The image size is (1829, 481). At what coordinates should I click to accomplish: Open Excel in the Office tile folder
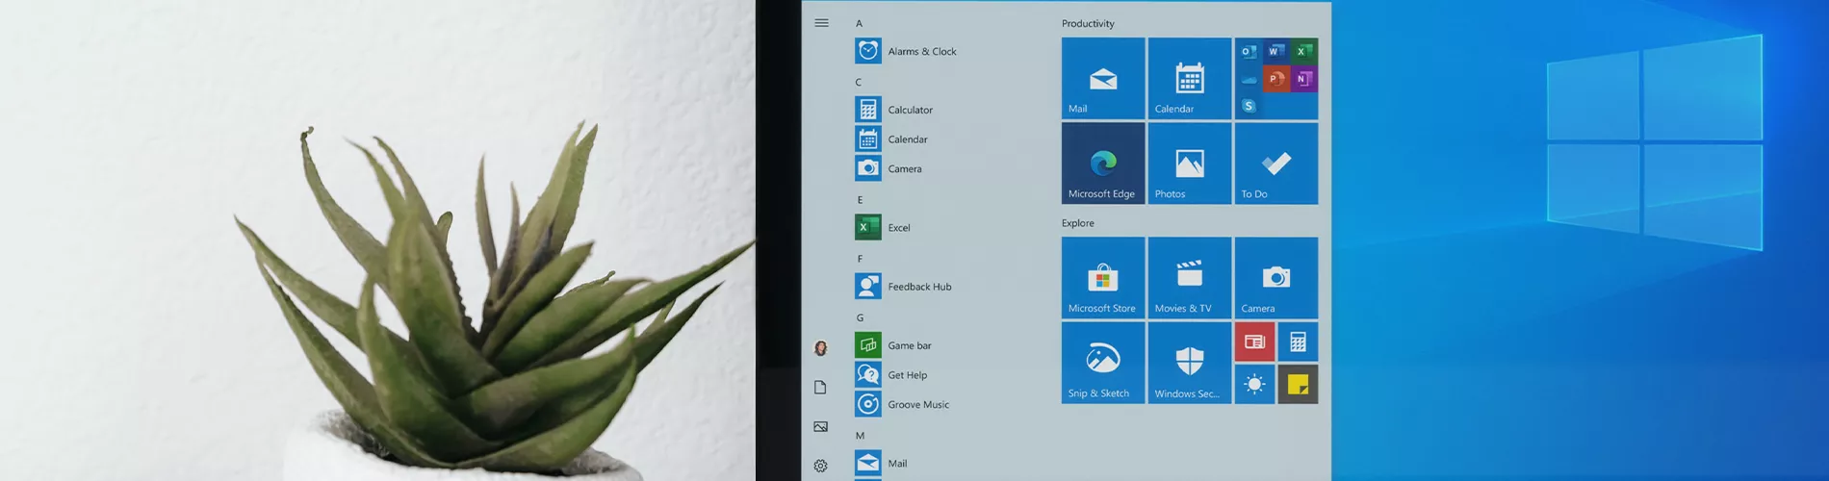pyautogui.click(x=1303, y=51)
